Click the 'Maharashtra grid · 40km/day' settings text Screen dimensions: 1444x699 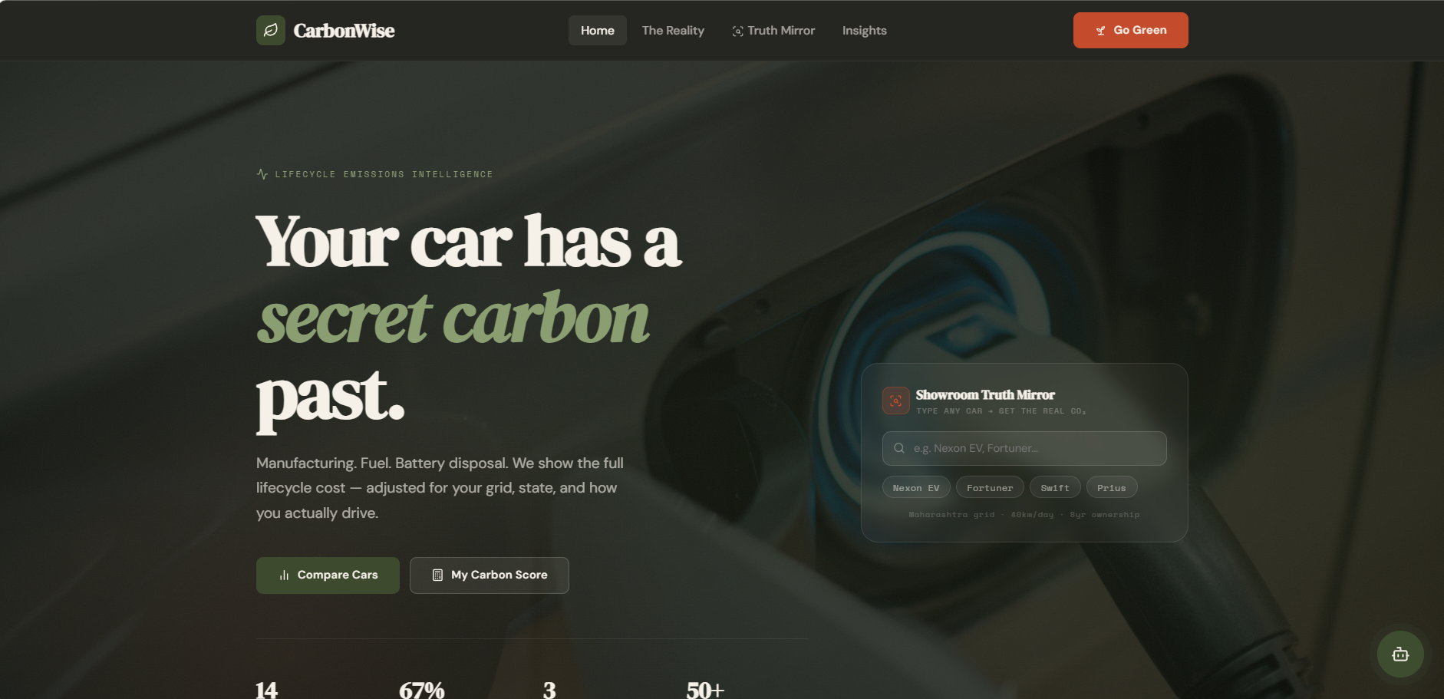981,515
